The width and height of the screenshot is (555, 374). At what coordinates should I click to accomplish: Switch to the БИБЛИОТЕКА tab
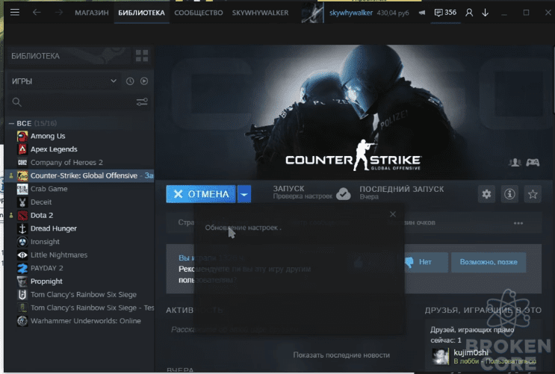click(x=142, y=13)
